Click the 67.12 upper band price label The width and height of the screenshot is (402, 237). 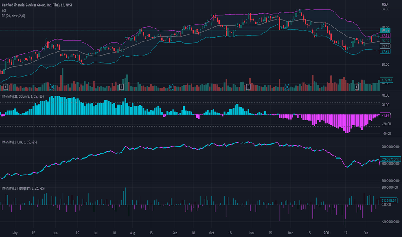[x=385, y=36]
